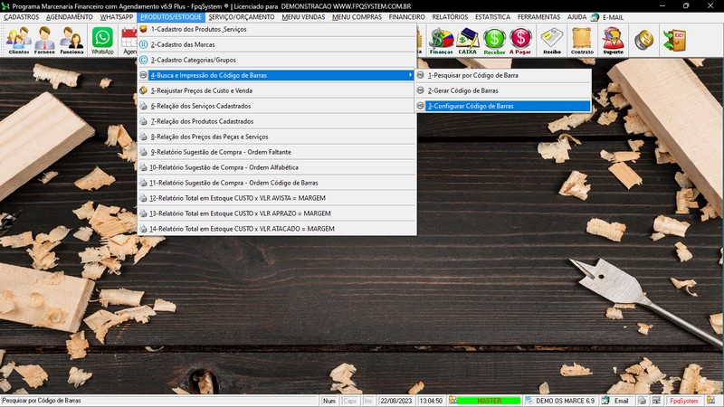
Task: Click the Email status bar button
Action: coord(617,401)
